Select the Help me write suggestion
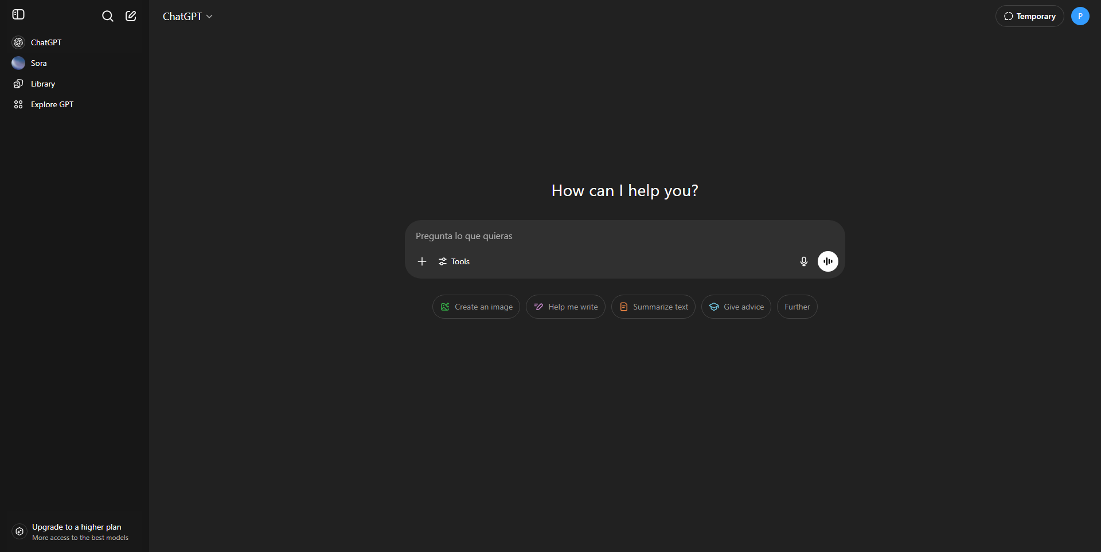The image size is (1101, 552). point(565,307)
